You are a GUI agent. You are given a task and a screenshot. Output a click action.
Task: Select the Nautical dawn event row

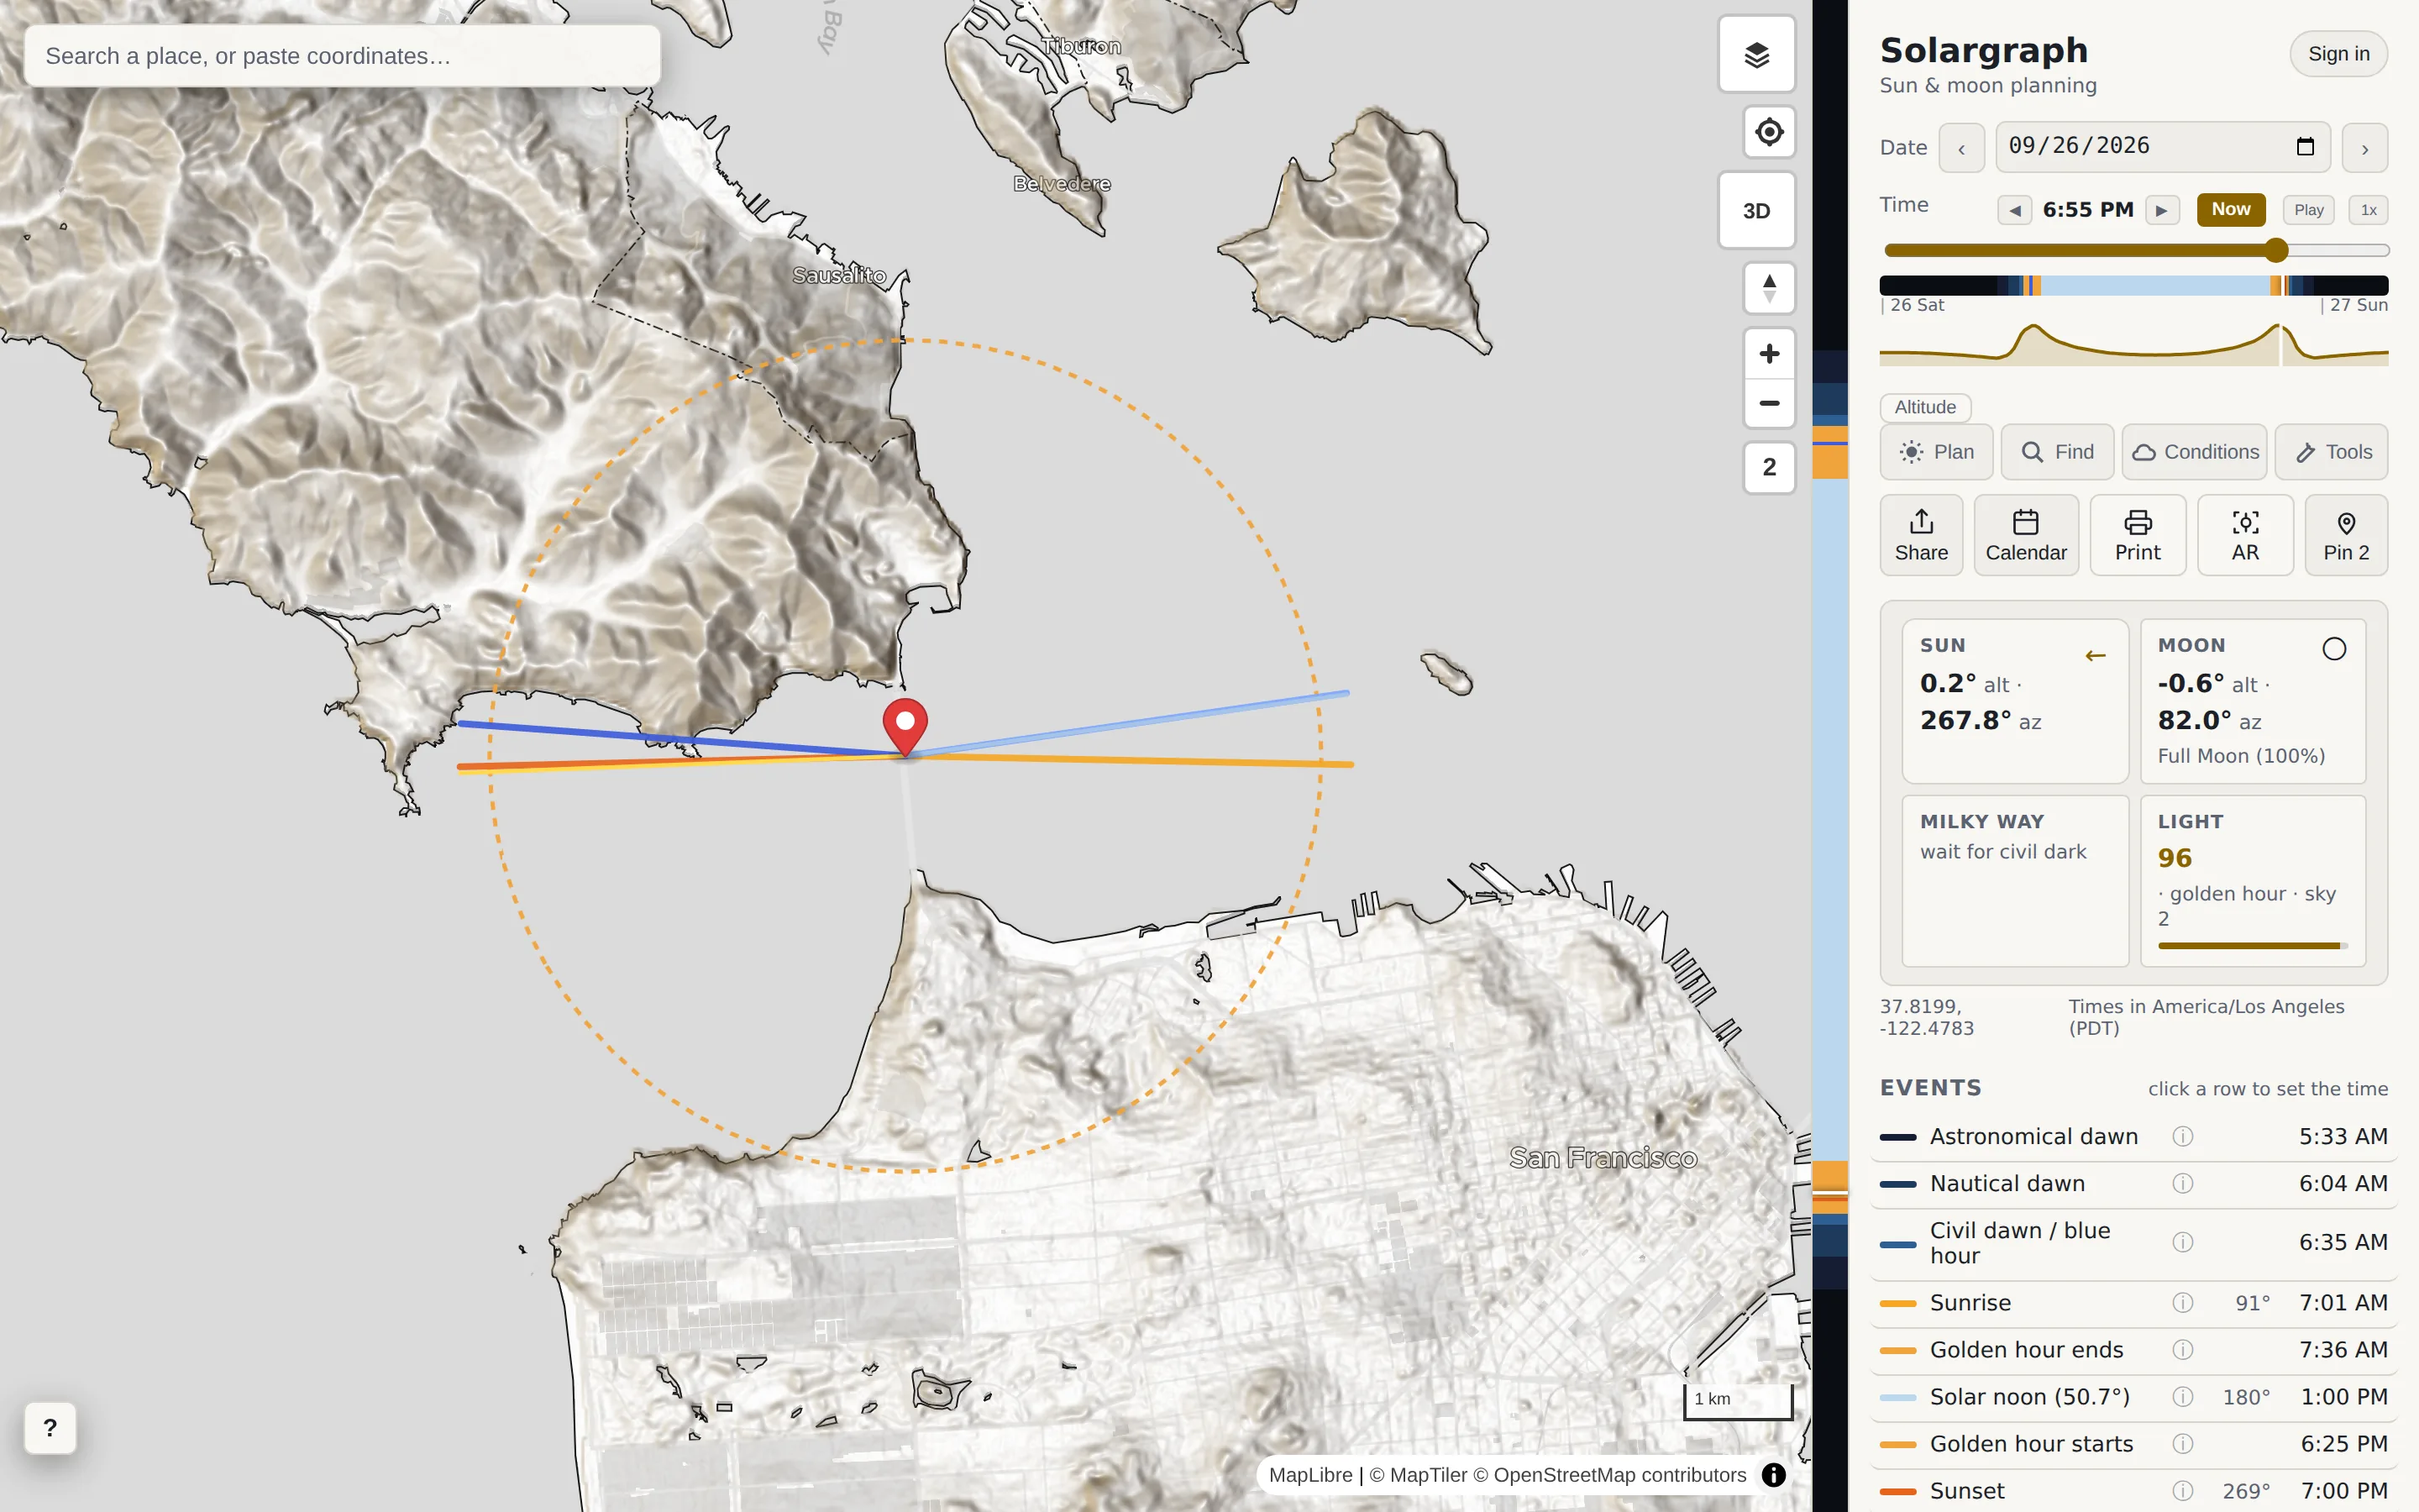[2133, 1184]
